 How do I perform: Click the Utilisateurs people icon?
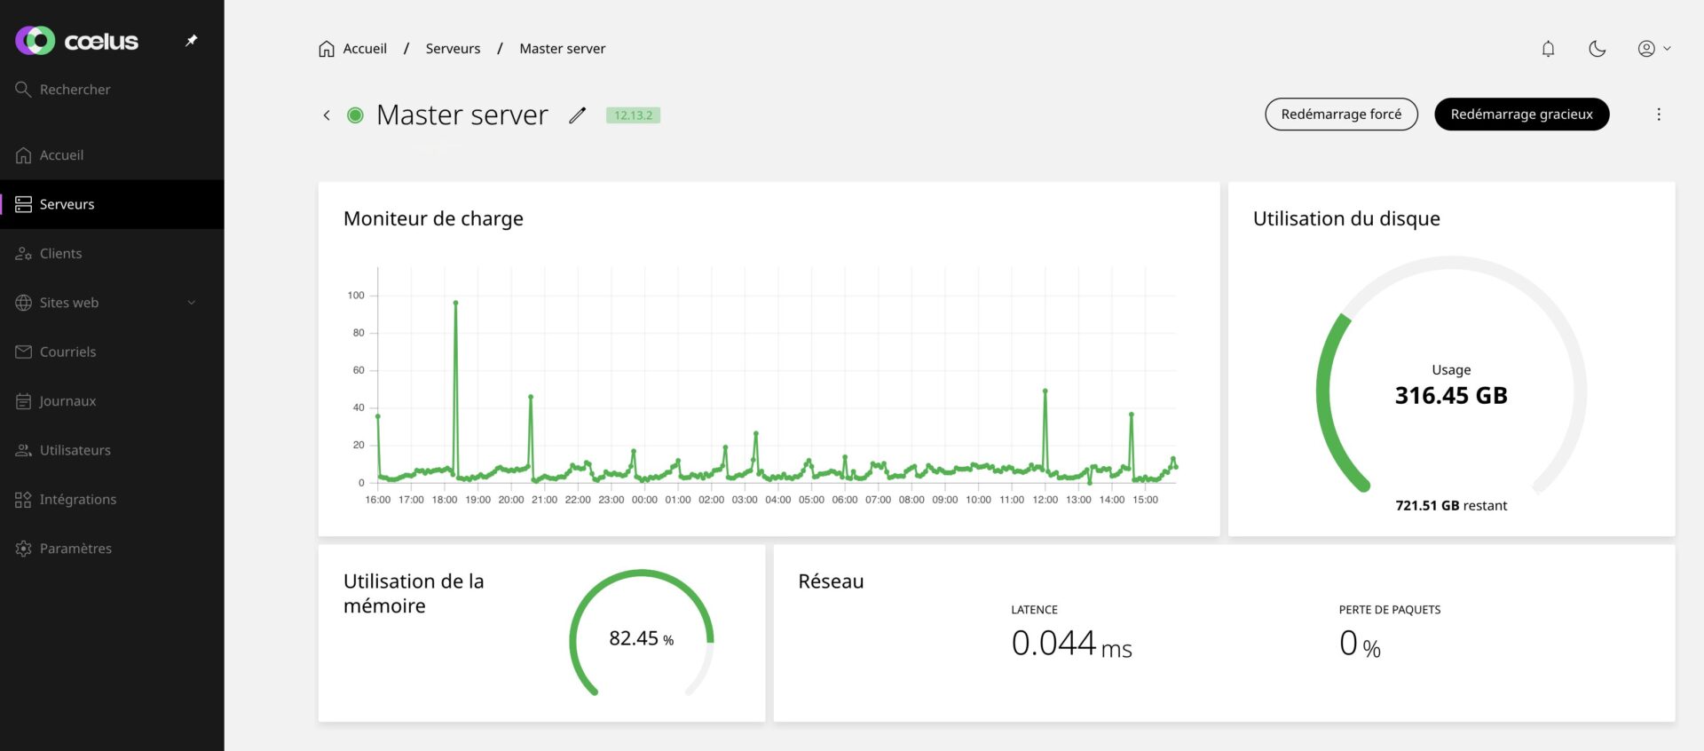[24, 450]
